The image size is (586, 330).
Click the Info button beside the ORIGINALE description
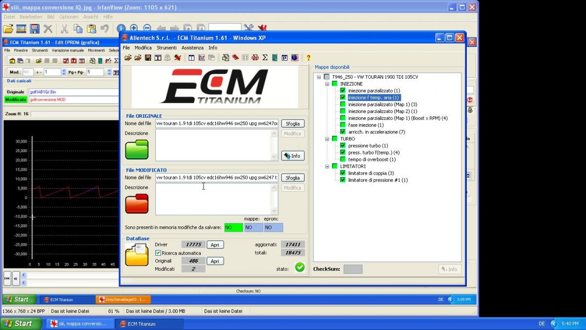[x=293, y=156]
